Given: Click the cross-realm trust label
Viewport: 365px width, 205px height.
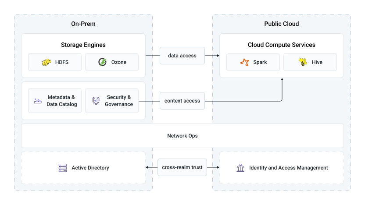Looking at the screenshot, I should point(182,167).
